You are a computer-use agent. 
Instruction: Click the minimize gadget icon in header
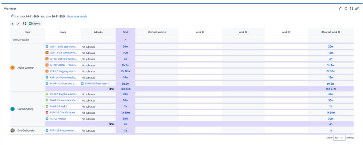pos(340,8)
